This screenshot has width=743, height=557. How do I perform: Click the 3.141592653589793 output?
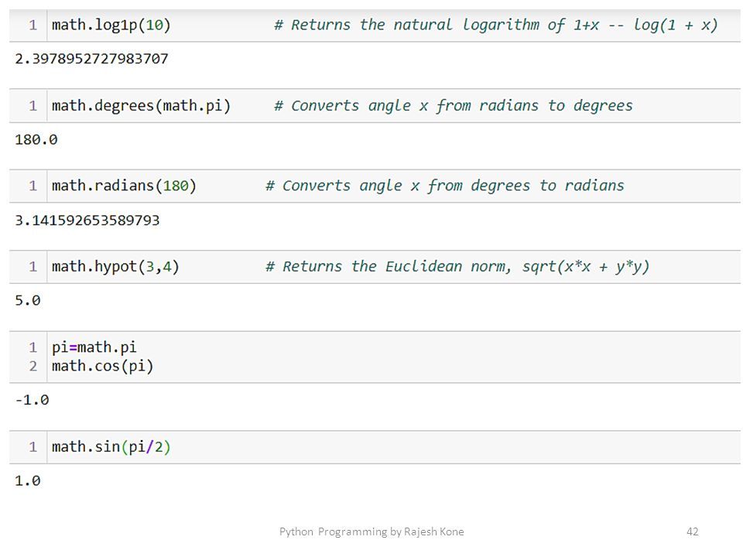point(87,220)
